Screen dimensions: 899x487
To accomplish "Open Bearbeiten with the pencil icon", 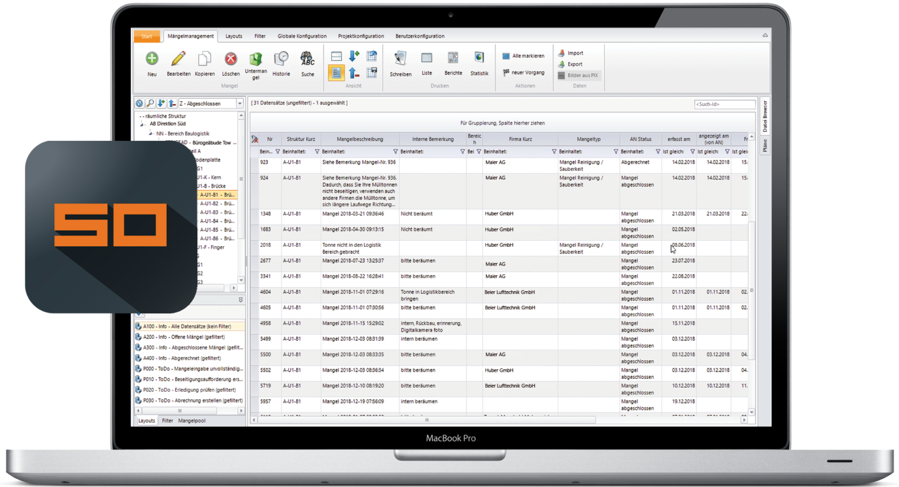I will 179,58.
